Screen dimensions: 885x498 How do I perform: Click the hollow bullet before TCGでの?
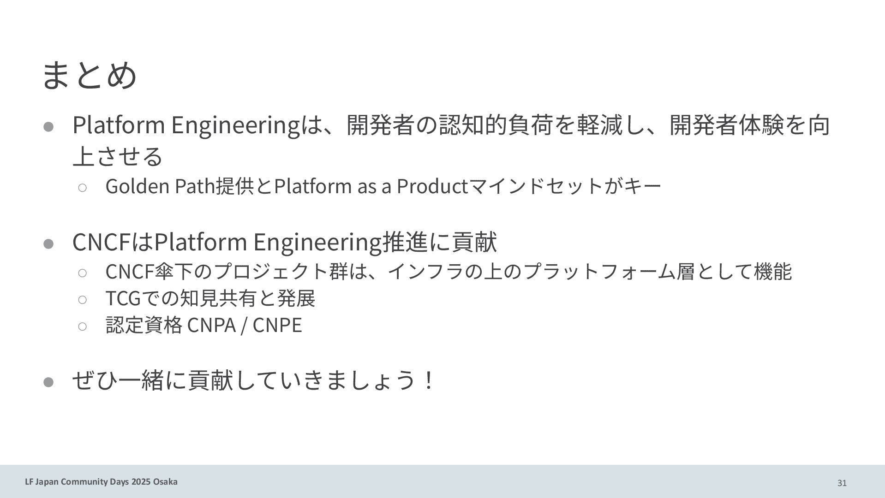pyautogui.click(x=83, y=300)
